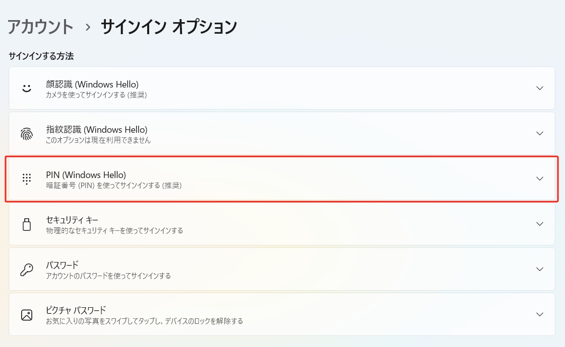Click the security key USB icon
The width and height of the screenshot is (565, 347).
27,224
